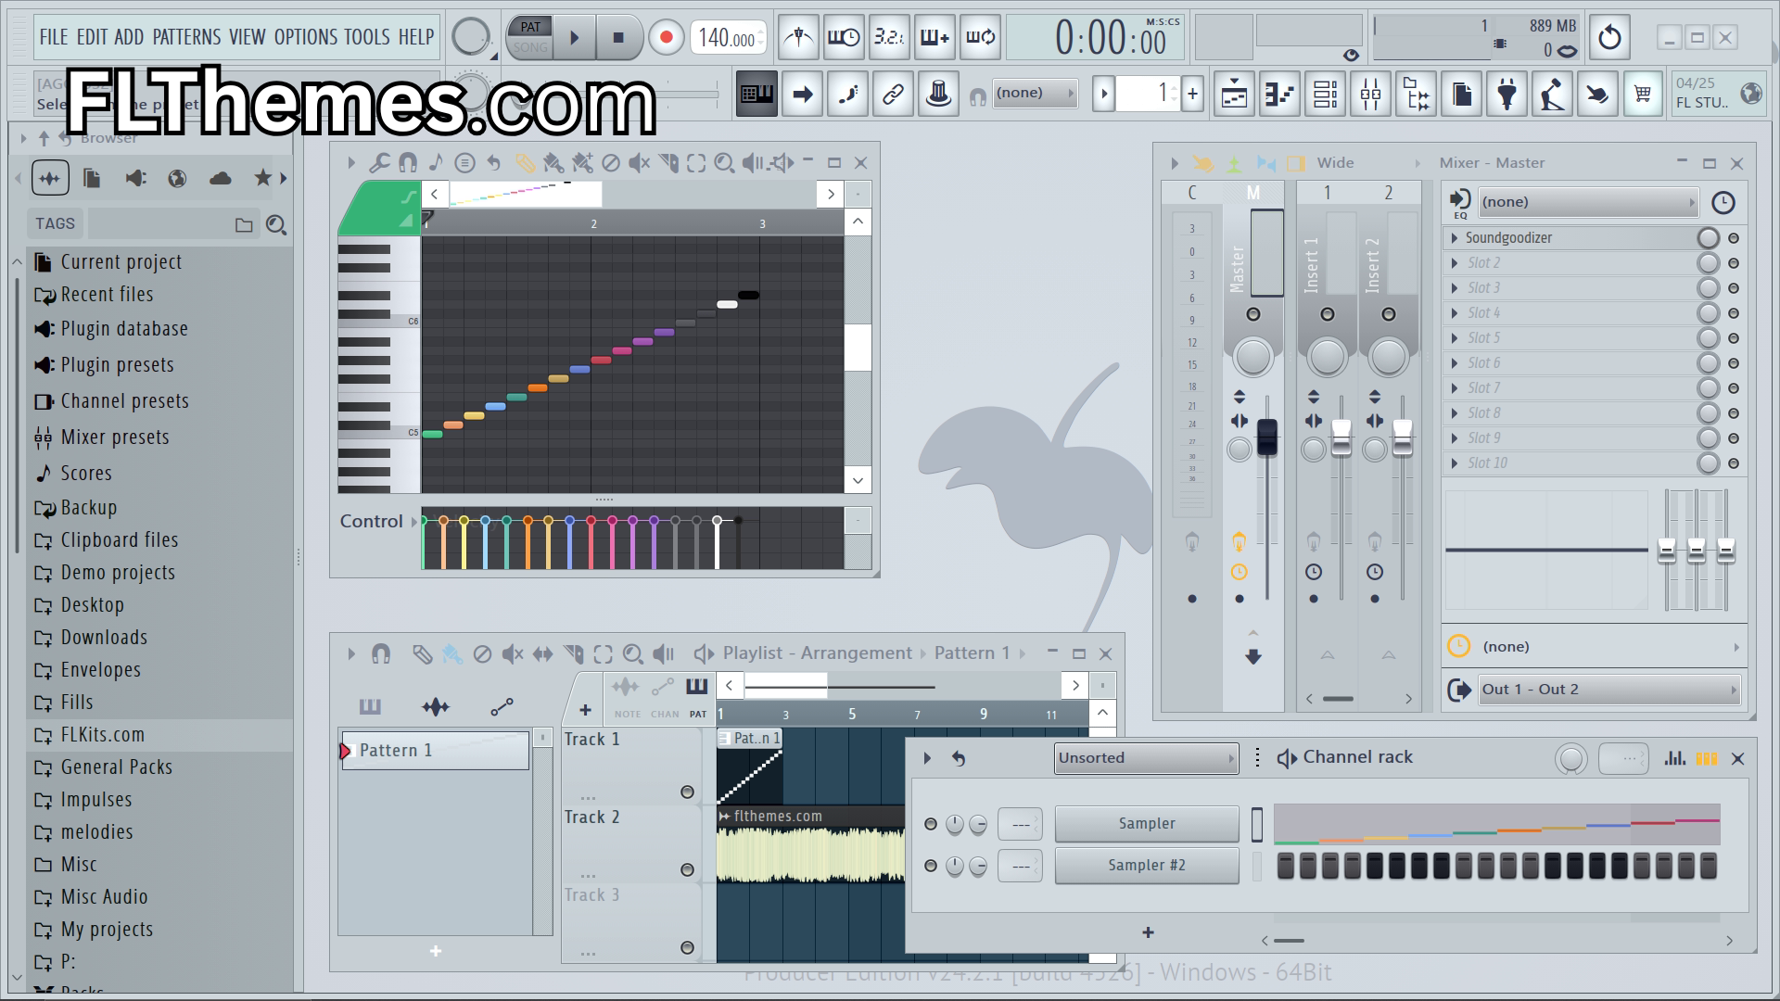Open the OPTIONS menu

(306, 37)
